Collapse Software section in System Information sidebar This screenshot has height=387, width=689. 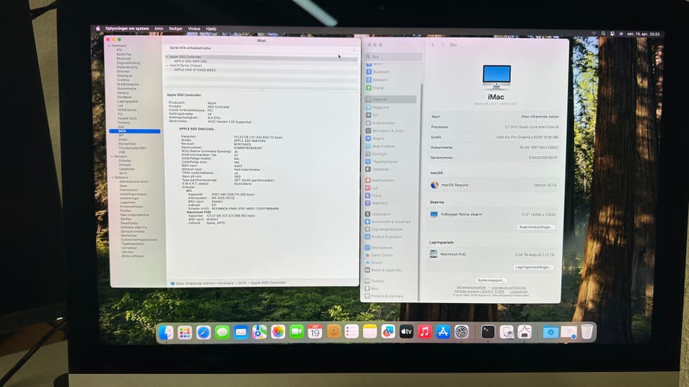(x=113, y=178)
